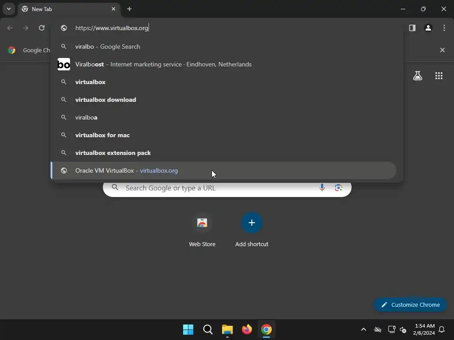Screen dimensions: 454x340
Task: Restore down the Chrome window
Action: (x=423, y=9)
